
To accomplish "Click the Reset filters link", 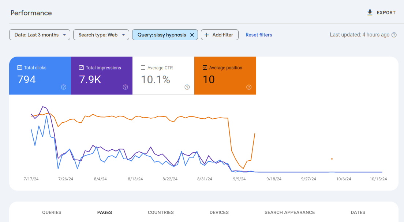I will click(259, 35).
